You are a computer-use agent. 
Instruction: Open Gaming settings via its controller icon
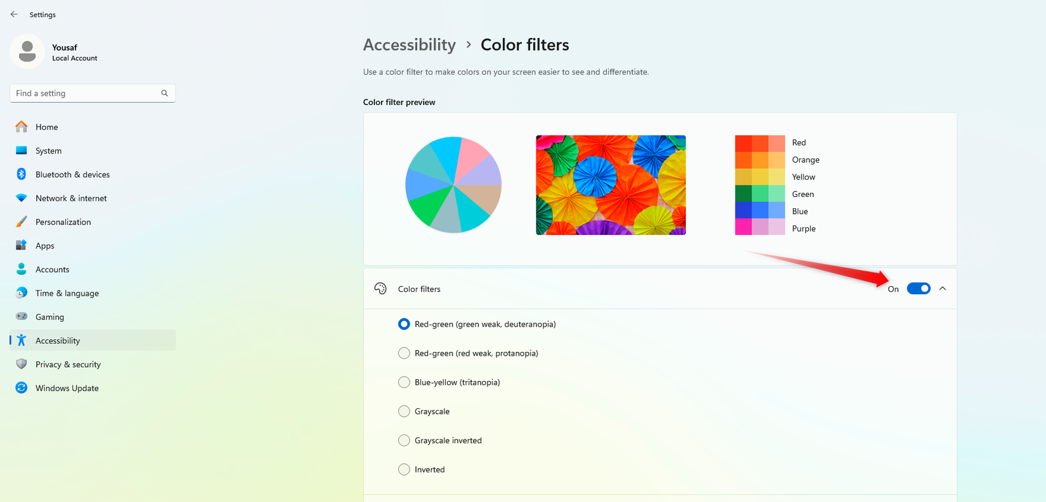click(21, 317)
